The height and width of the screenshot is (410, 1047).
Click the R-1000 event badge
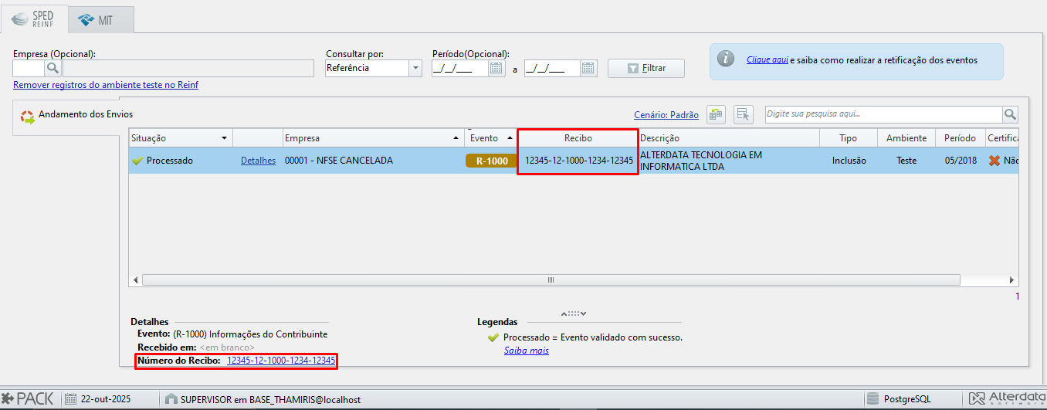492,161
